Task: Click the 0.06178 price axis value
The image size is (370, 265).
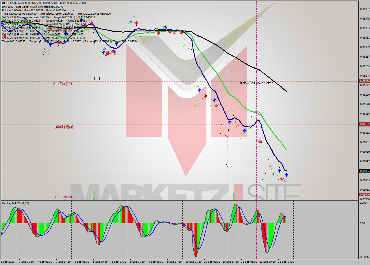Action: point(365,104)
